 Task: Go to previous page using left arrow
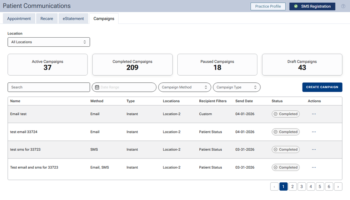click(274, 187)
